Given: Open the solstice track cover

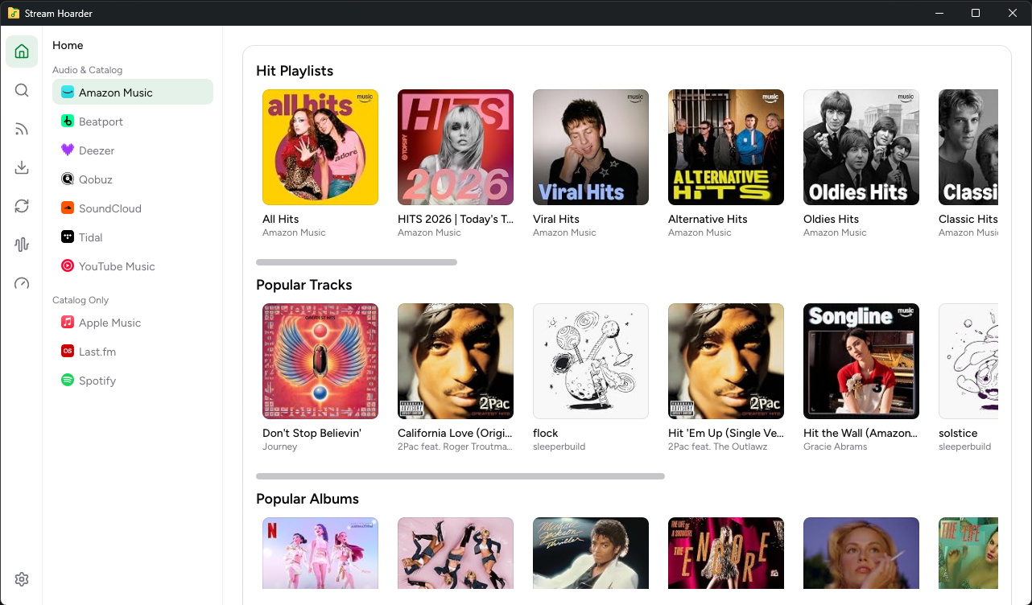Looking at the screenshot, I should pos(968,361).
